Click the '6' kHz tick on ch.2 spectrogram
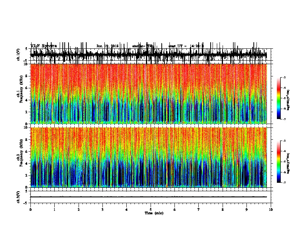 [x=27, y=152]
